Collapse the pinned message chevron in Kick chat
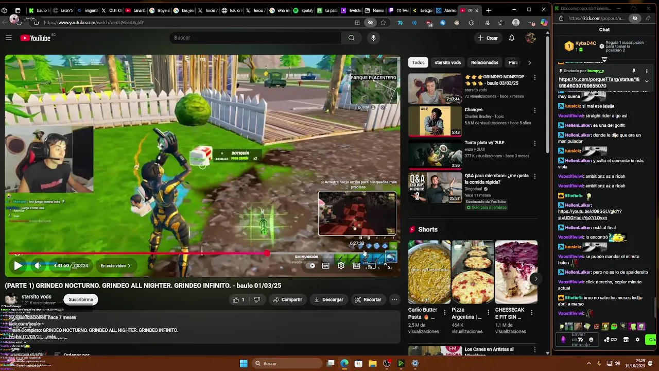This screenshot has height=371, width=659. (647, 81)
